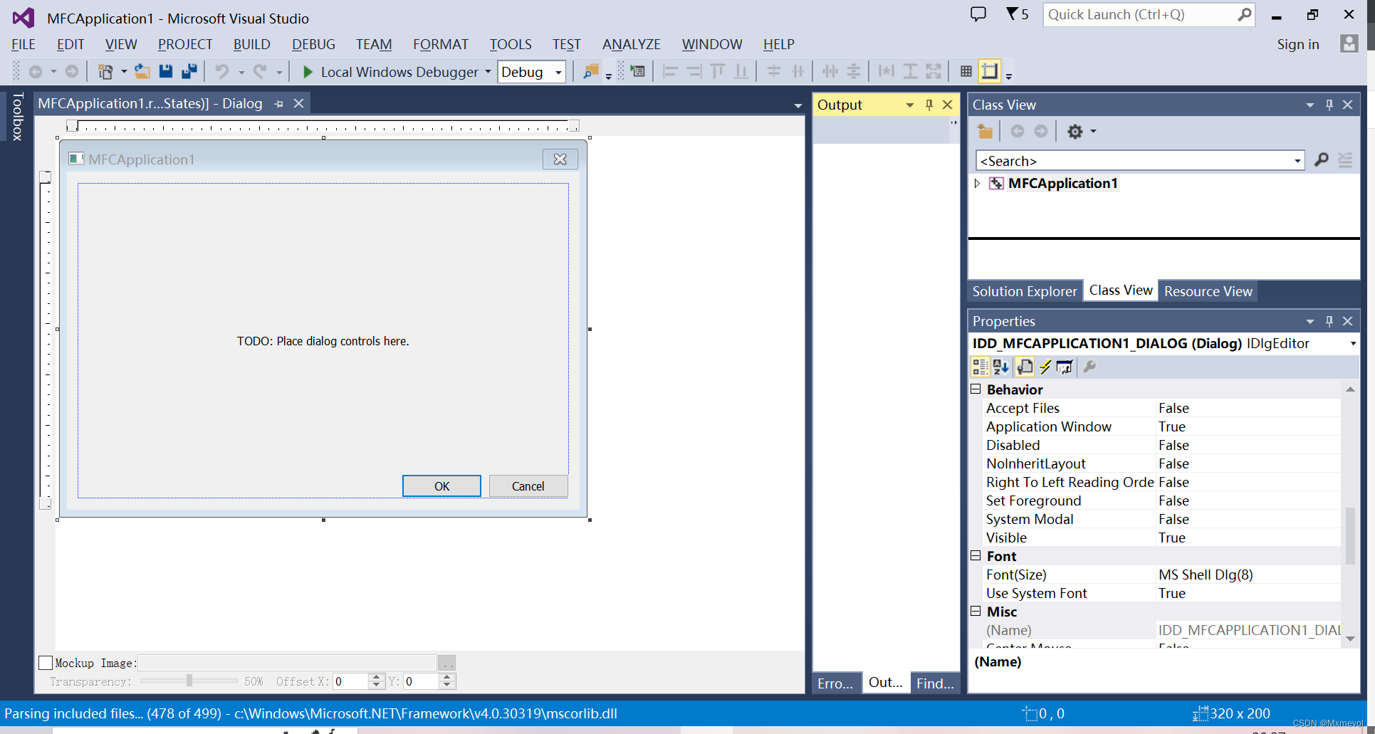Pin the Properties panel

[x=1329, y=321]
